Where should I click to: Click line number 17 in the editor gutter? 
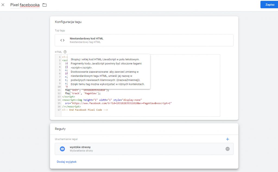[59, 110]
